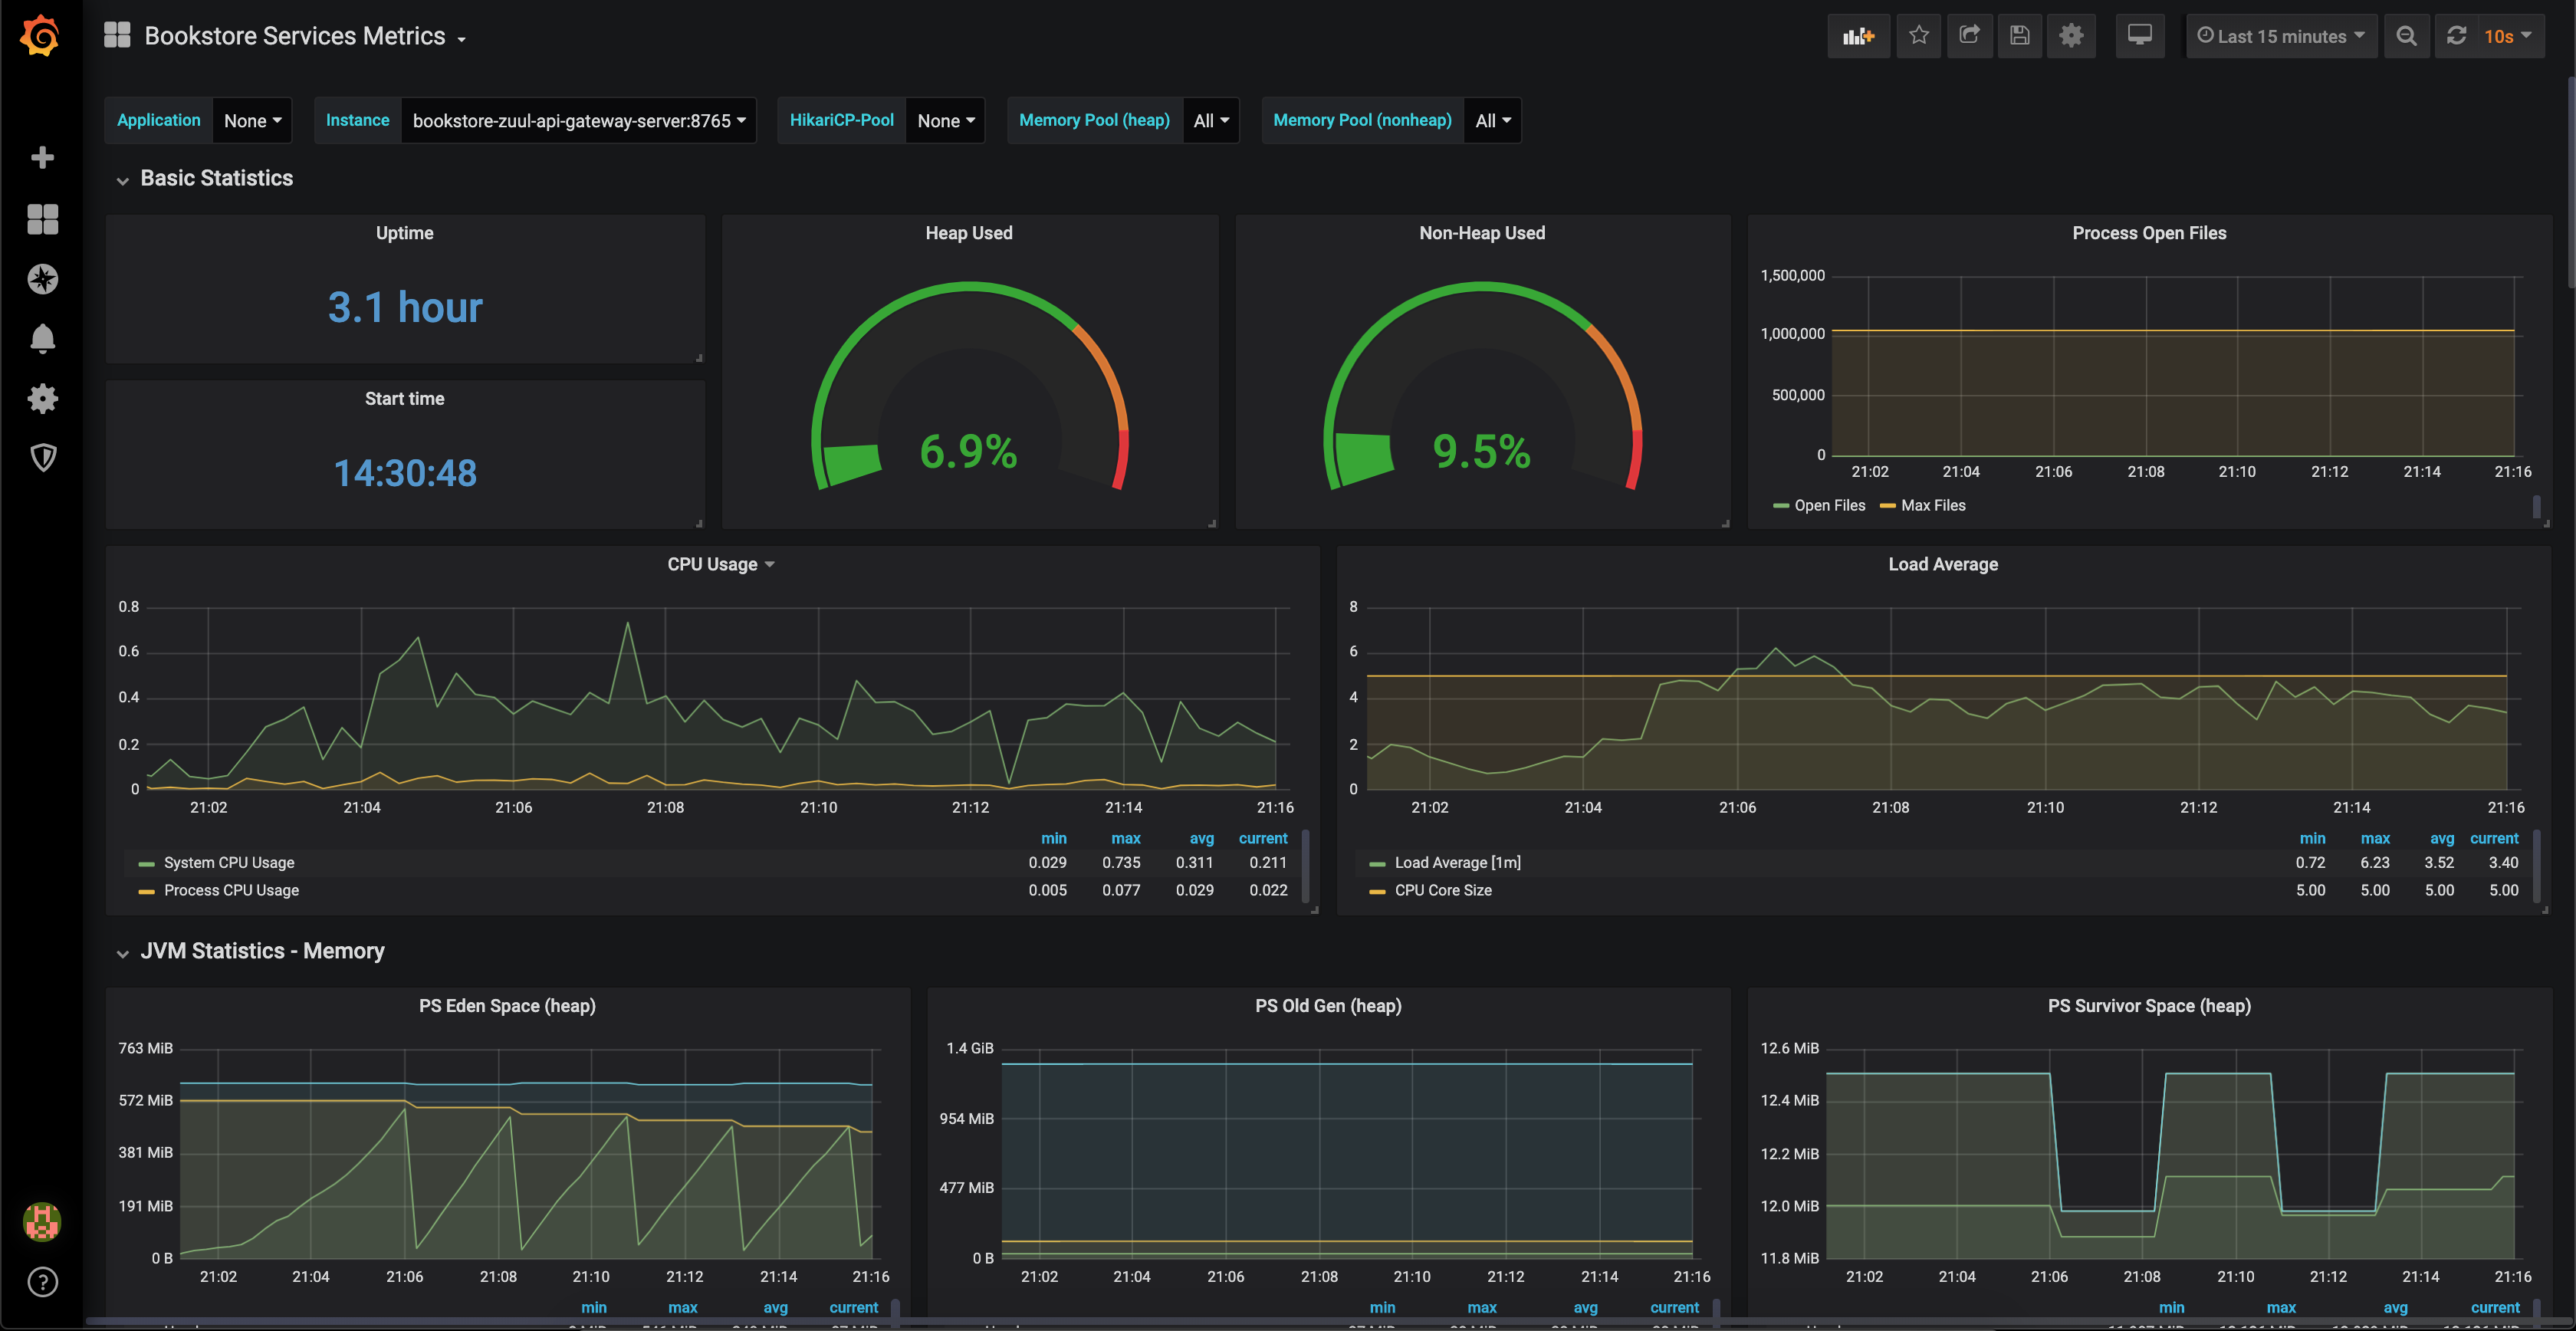Image resolution: width=2576 pixels, height=1331 pixels.
Task: Star this dashboard as favorite
Action: click(1918, 36)
